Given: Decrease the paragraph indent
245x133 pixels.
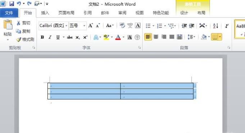Looking at the screenshot, I should 184,26.
